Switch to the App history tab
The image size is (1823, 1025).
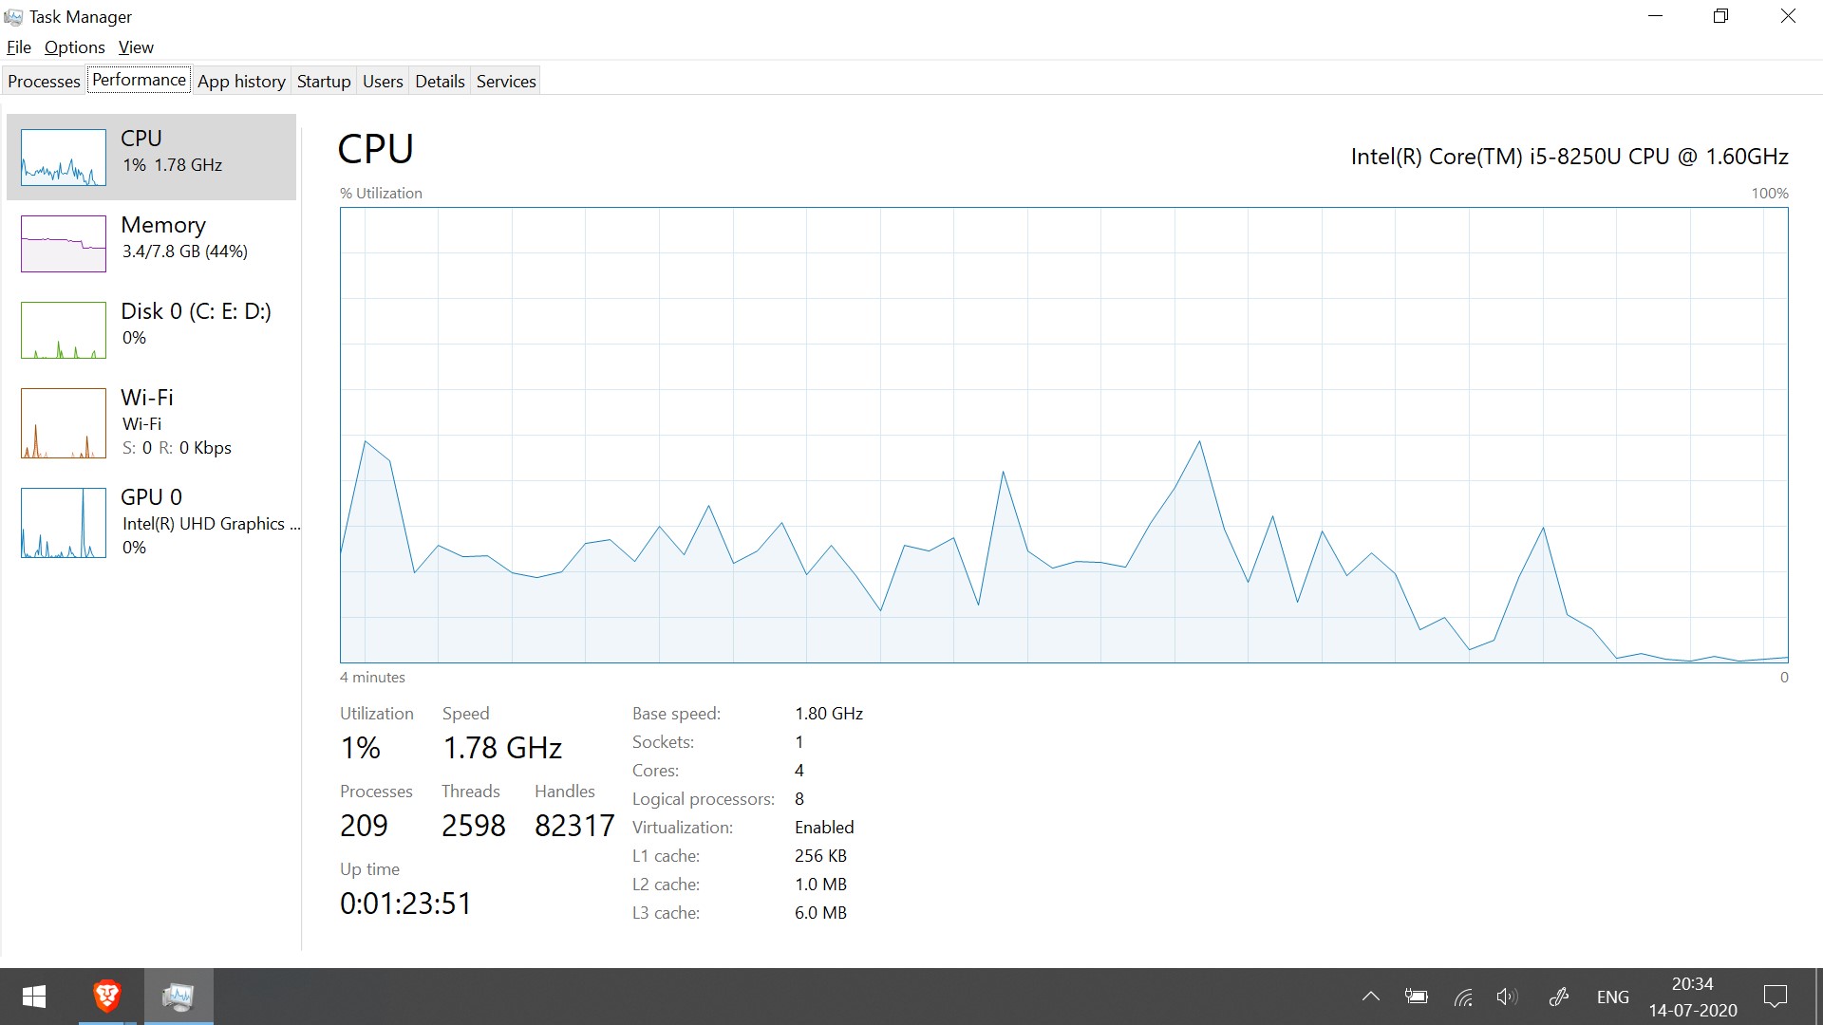point(241,81)
